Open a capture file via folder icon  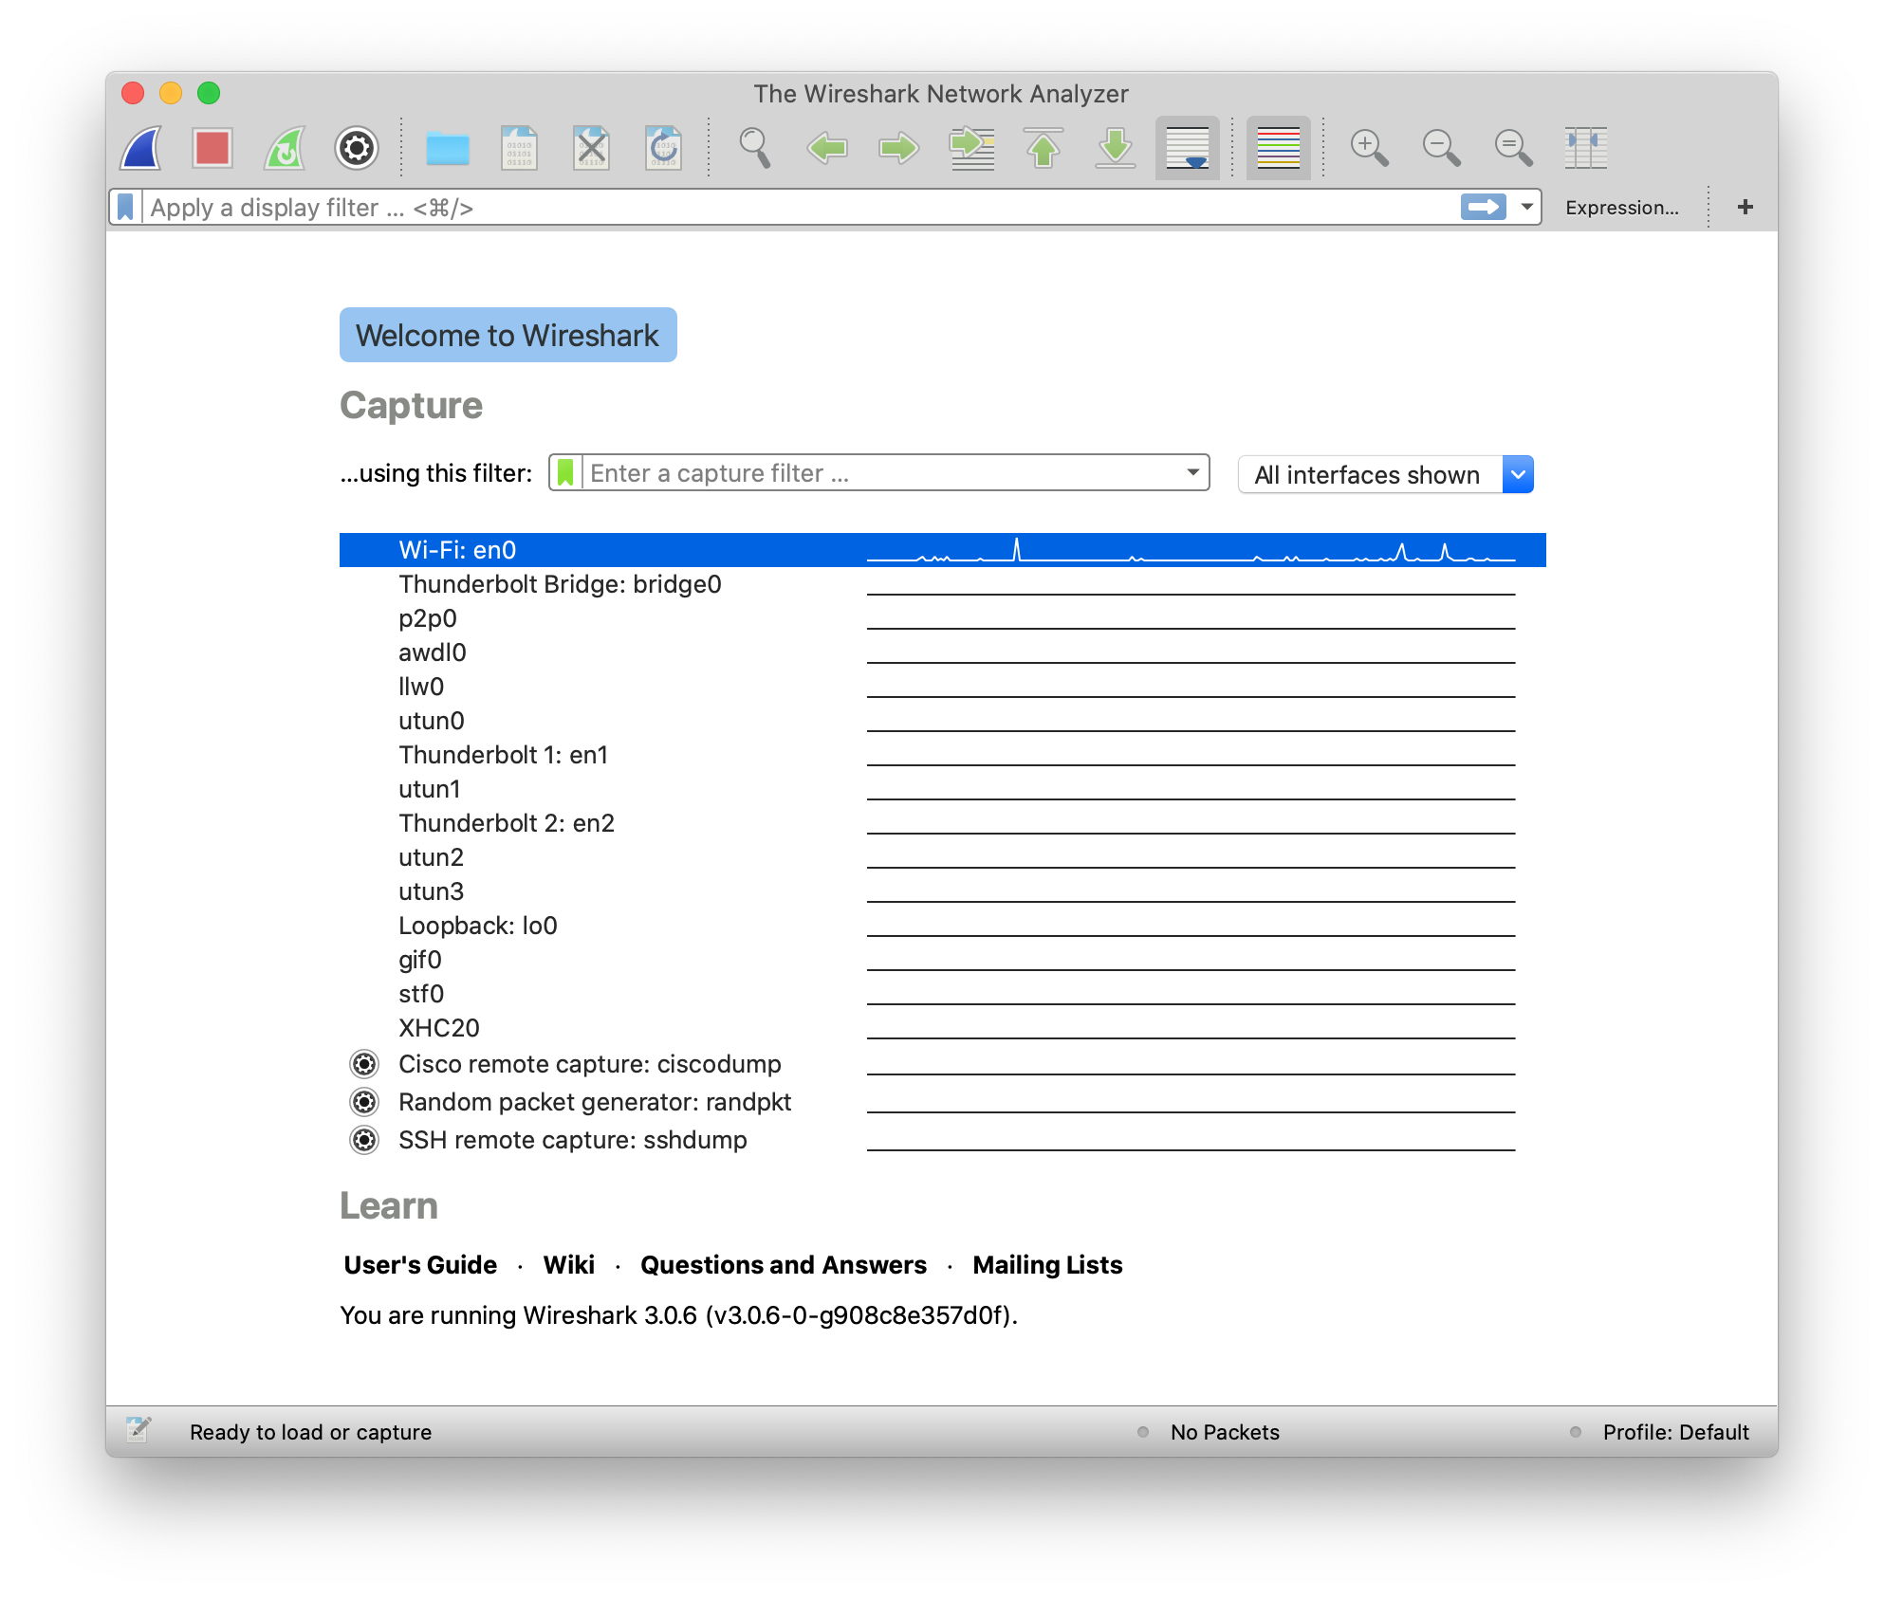click(447, 148)
